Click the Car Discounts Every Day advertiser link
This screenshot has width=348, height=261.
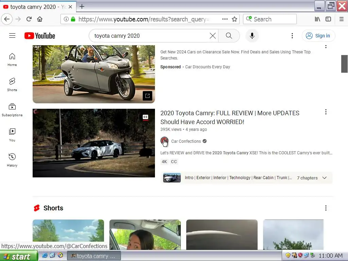point(208,67)
